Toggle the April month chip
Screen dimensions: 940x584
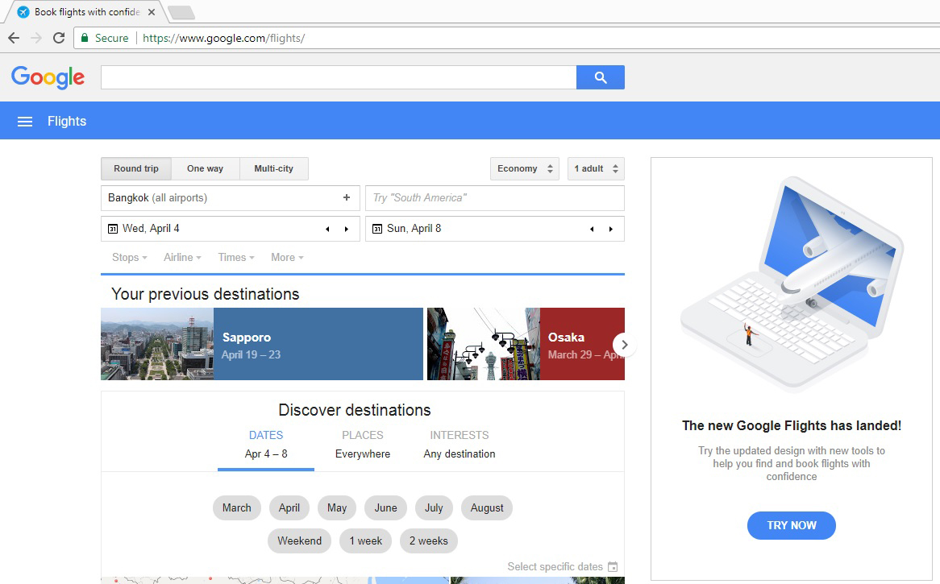(289, 508)
